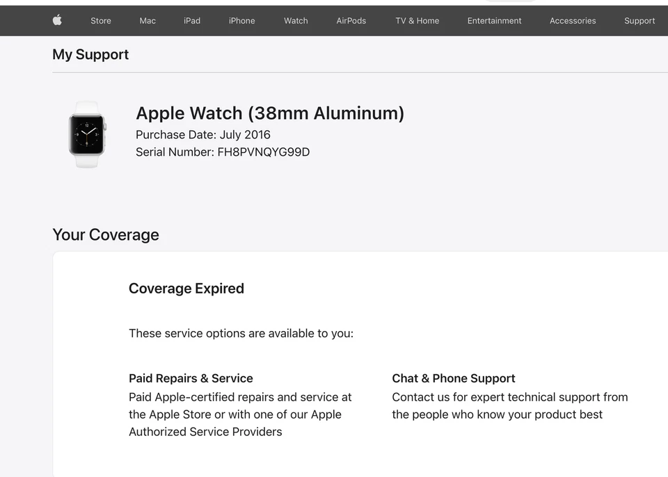The height and width of the screenshot is (477, 668).
Task: Open the Accessories menu
Action: pyautogui.click(x=573, y=20)
